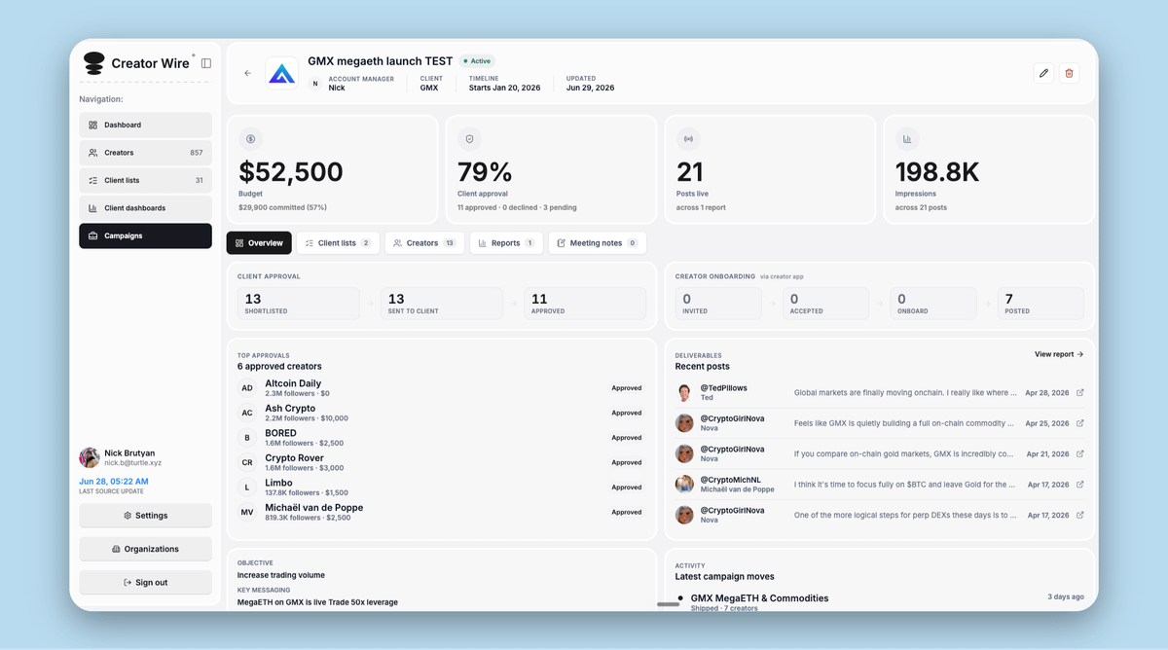Select the Overview tab

click(259, 243)
